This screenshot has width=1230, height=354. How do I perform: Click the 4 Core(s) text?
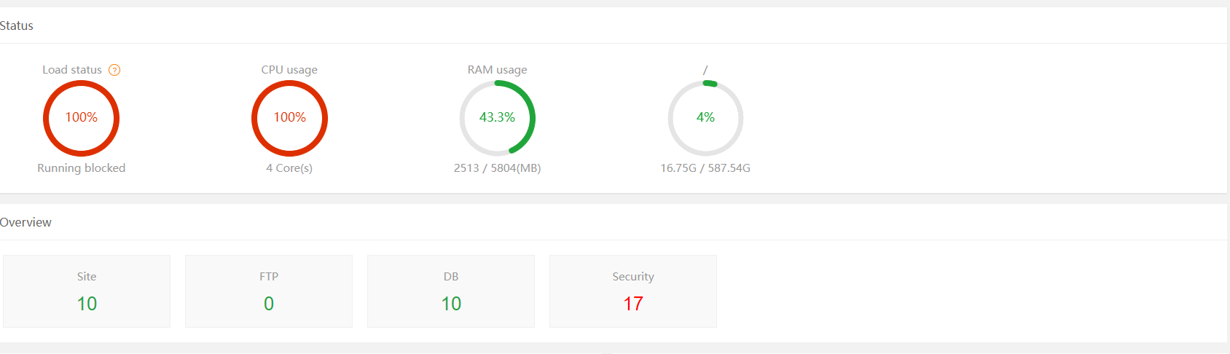(289, 168)
